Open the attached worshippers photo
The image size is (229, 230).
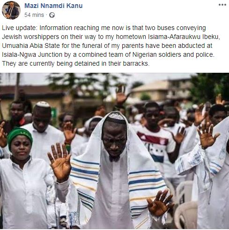coord(114,151)
